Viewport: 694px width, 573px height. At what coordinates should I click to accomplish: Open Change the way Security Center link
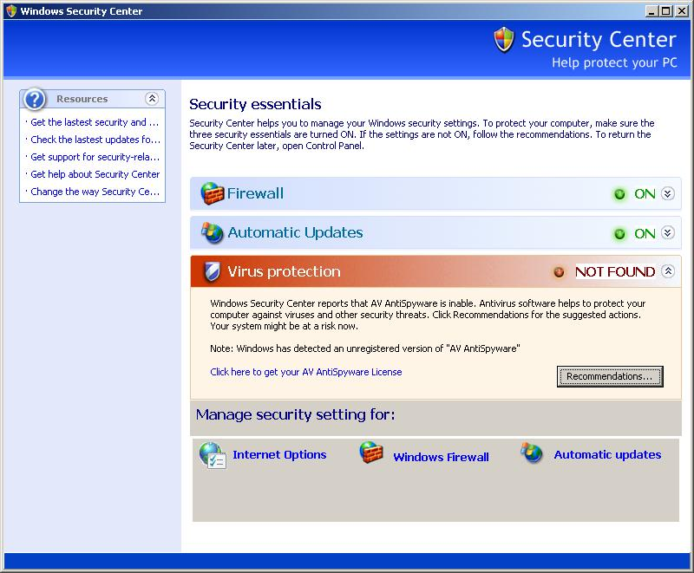click(95, 192)
